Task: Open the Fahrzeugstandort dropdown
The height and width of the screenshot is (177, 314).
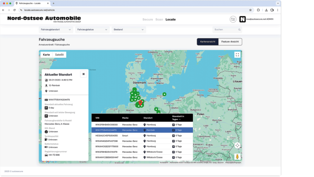Action: (x=56, y=30)
